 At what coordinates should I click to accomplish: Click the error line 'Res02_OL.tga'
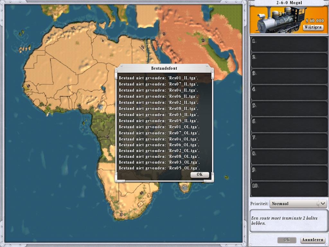(x=159, y=151)
